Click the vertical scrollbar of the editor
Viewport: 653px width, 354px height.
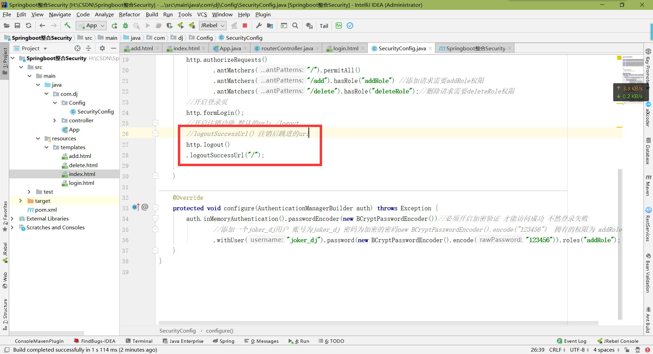click(620, 244)
